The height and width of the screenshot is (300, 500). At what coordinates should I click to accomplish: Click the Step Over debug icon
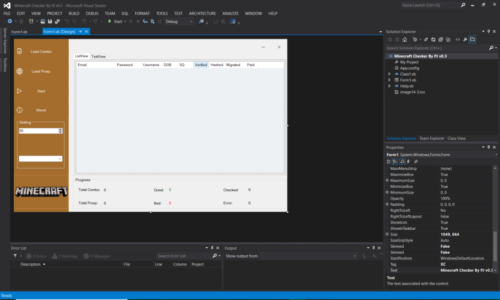click(x=153, y=21)
